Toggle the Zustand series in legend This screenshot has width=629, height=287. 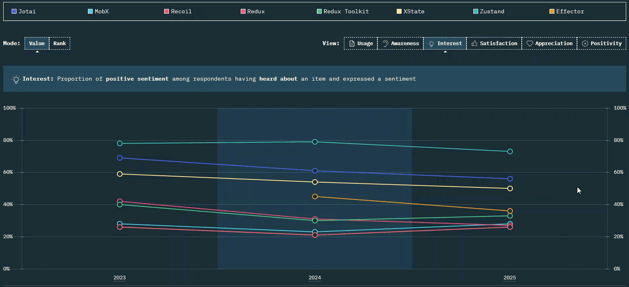pos(492,12)
